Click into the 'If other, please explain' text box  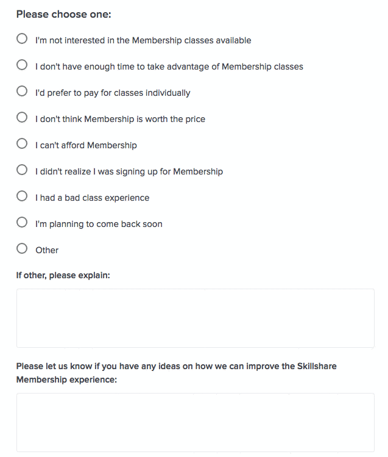pos(195,318)
